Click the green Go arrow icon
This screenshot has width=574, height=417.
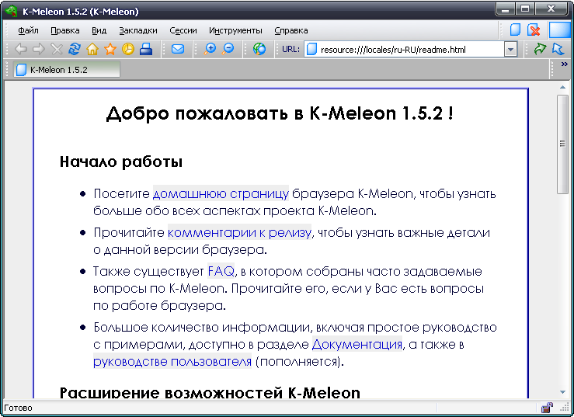[540, 49]
